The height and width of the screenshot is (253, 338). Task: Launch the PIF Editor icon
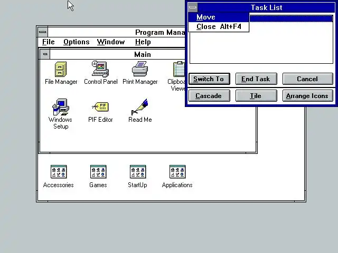(x=100, y=106)
